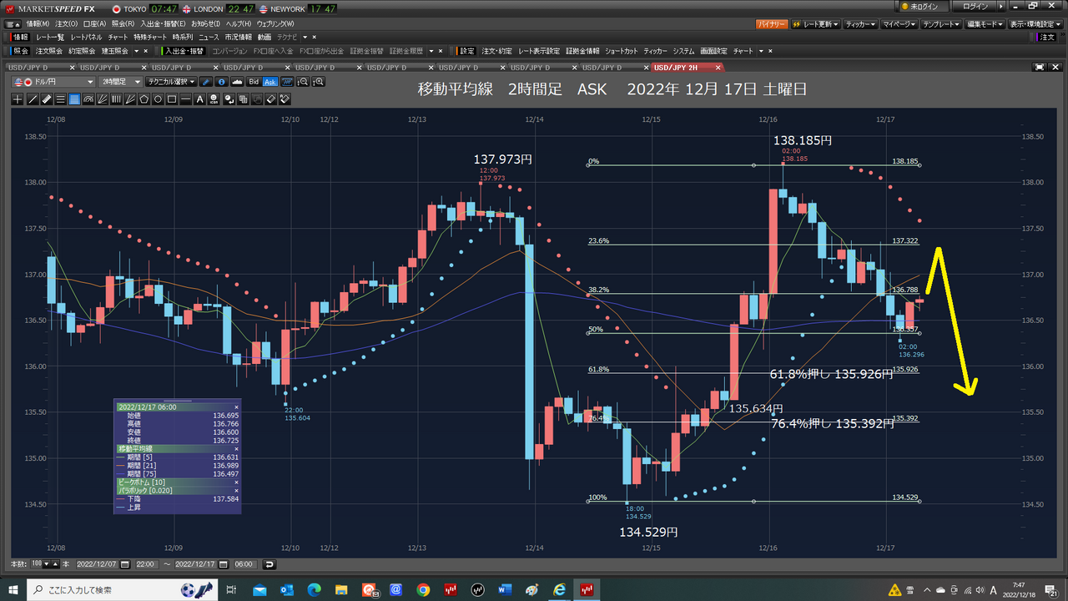Activate the text annotation tool

[199, 99]
